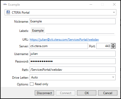Viewport: 121px width, 99px height.
Task: Click the Cancel button
Action: pos(108,93)
